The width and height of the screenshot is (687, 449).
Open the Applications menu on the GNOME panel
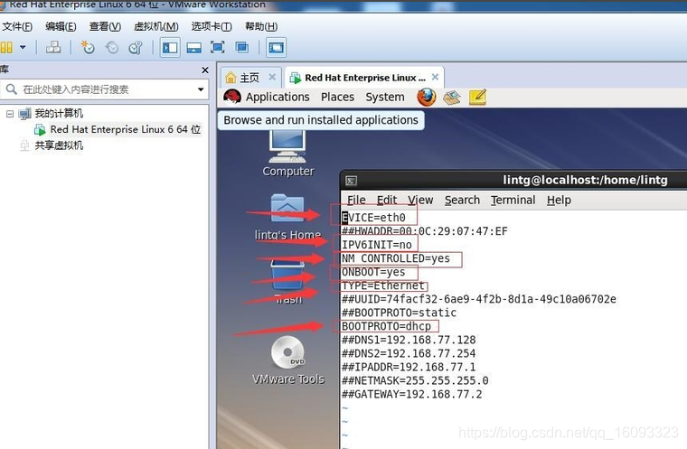pos(278,97)
